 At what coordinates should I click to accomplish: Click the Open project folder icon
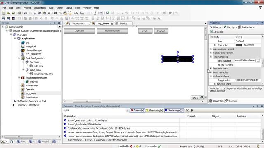pos(8,13)
